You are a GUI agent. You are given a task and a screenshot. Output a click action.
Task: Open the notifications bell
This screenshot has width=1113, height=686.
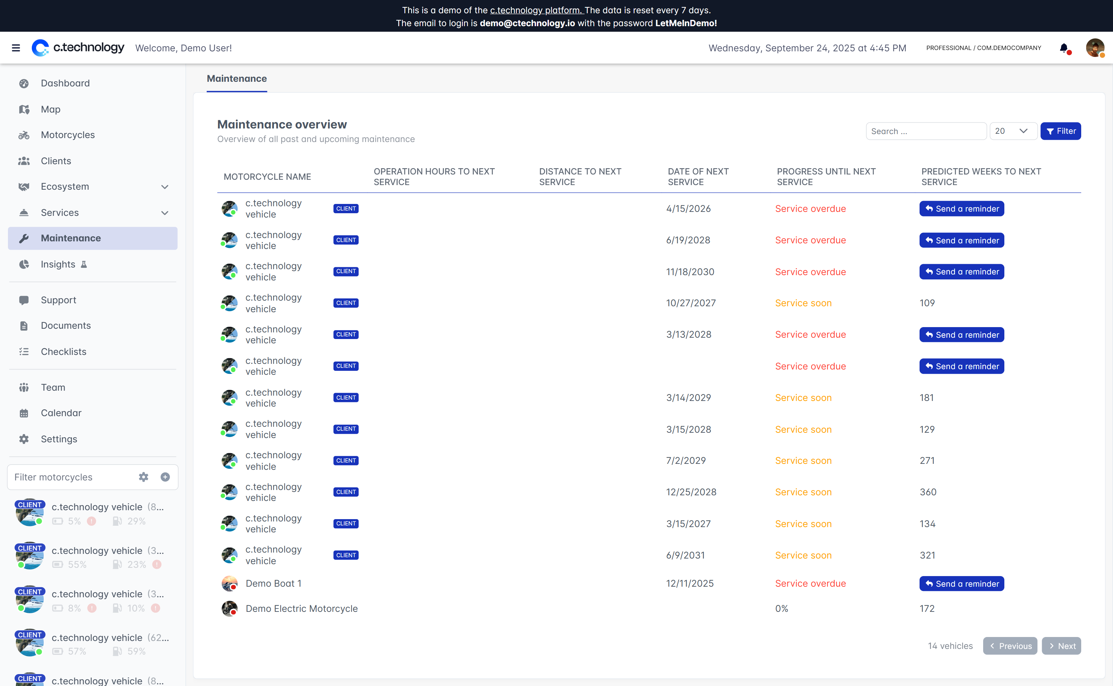(x=1064, y=48)
